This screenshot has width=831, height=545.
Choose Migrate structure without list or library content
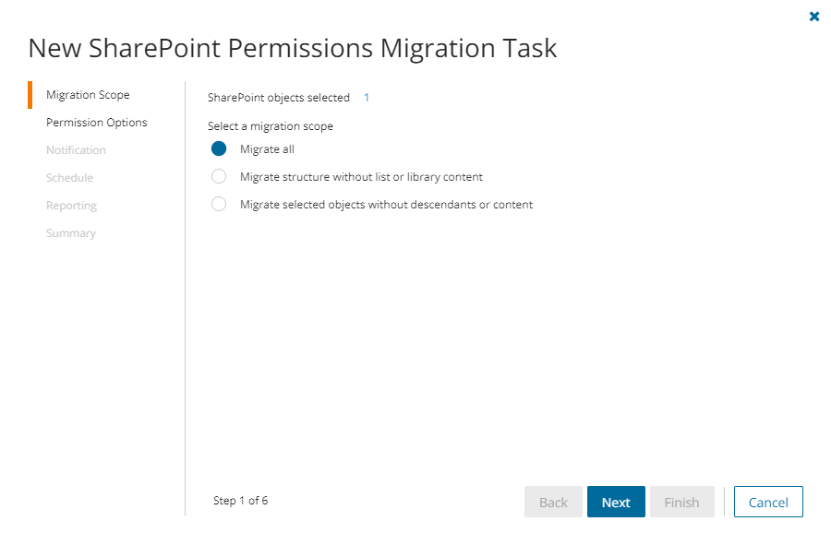pos(219,177)
